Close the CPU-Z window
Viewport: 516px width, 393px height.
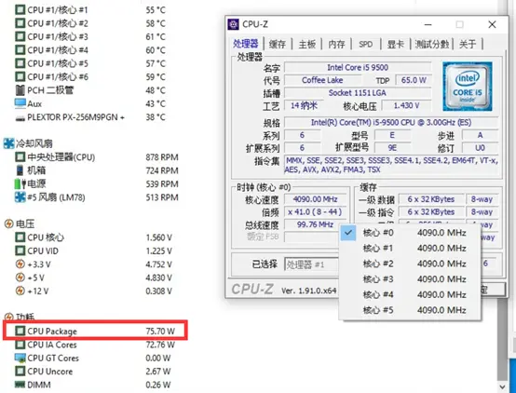pos(492,24)
